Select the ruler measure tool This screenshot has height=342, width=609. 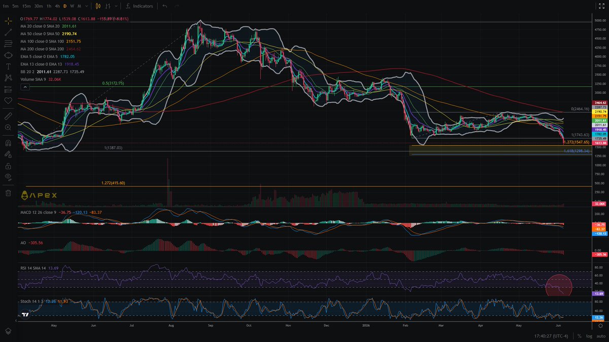(8, 116)
